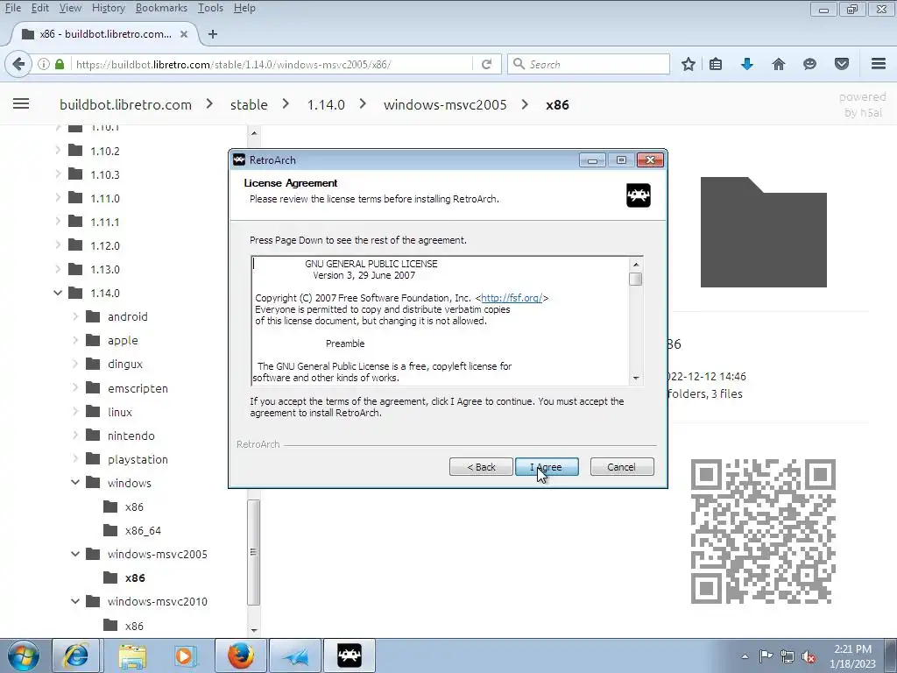Open a new browser tab with plus
Image resolution: width=897 pixels, height=673 pixels.
[213, 34]
